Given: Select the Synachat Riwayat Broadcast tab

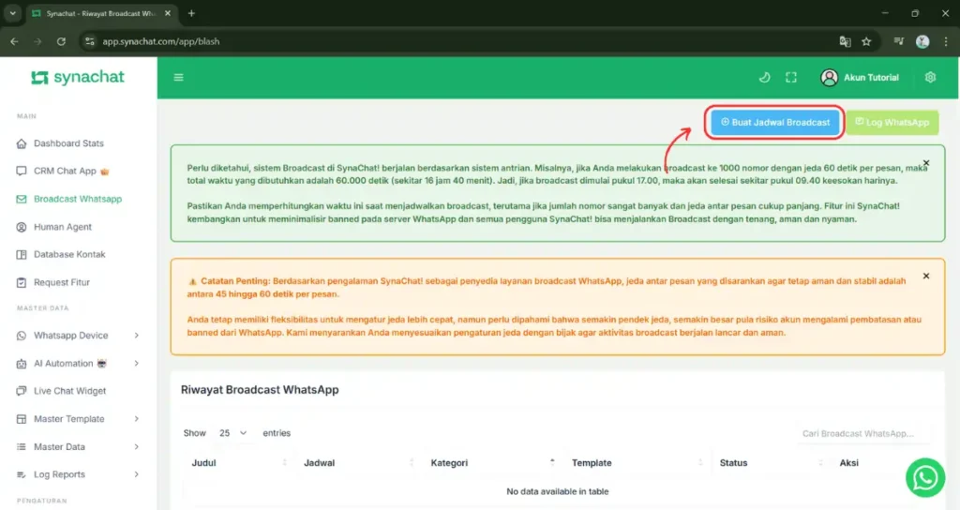Looking at the screenshot, I should [101, 13].
